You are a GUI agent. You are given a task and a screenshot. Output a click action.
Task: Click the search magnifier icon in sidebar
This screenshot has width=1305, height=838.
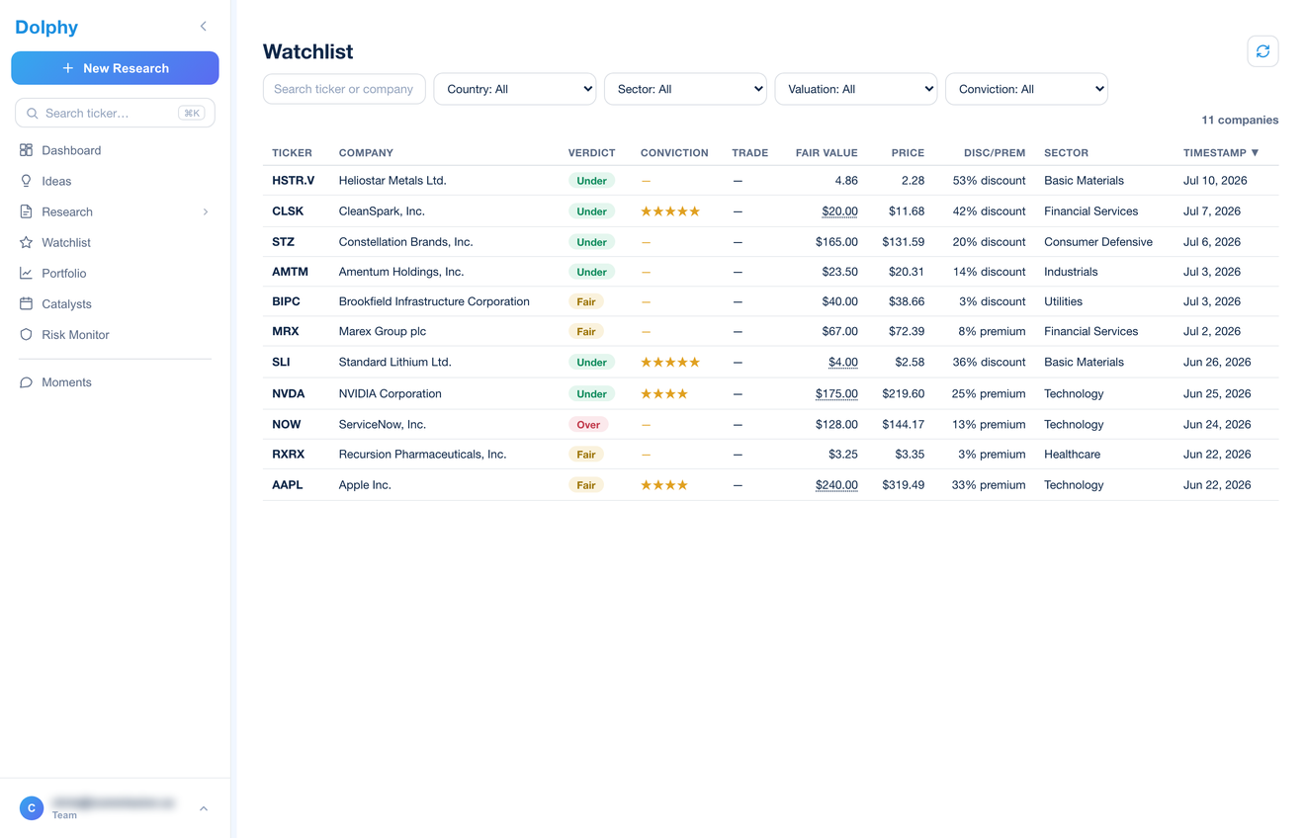33,114
